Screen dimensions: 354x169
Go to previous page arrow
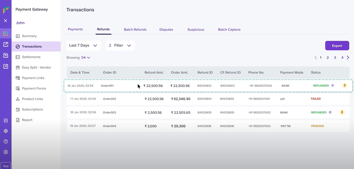[x=315, y=57]
